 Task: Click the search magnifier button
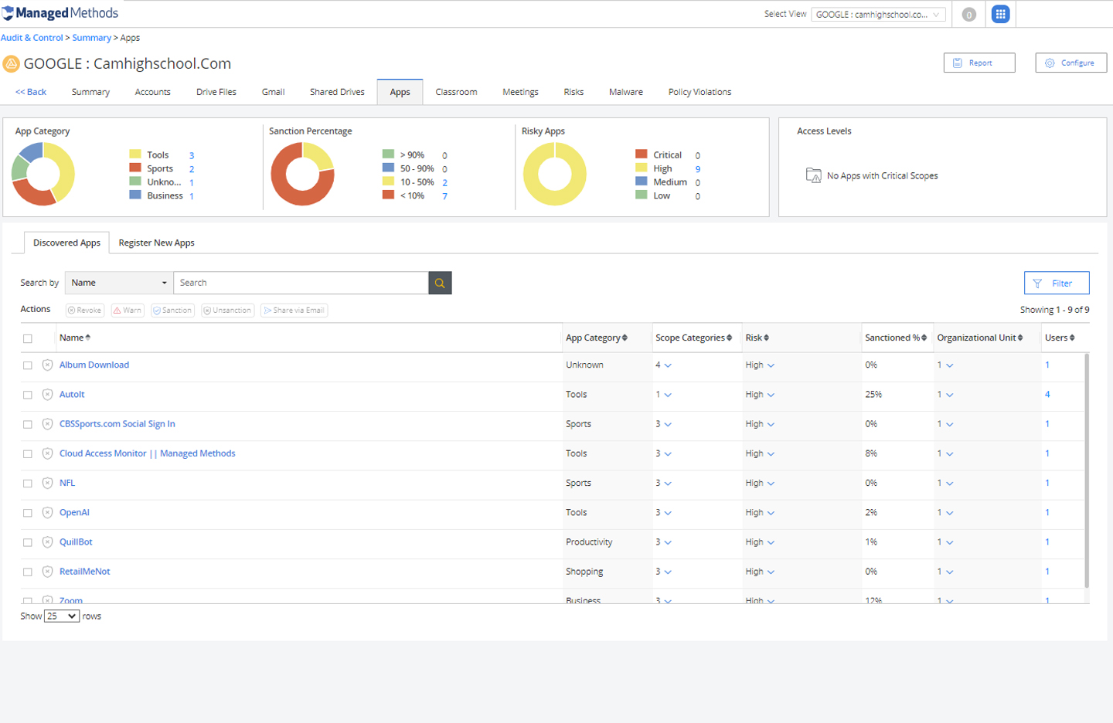coord(440,283)
